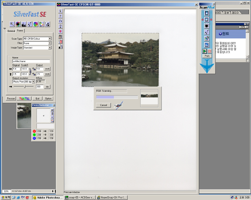Click the output width inch unit button
This screenshot has height=200, width=251.
[x=47, y=69]
